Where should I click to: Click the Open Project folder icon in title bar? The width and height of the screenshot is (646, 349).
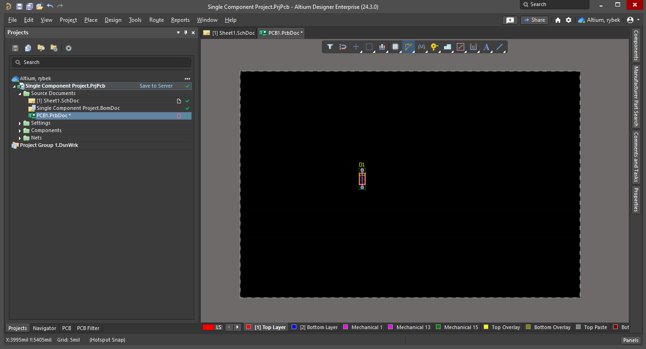pos(39,6)
